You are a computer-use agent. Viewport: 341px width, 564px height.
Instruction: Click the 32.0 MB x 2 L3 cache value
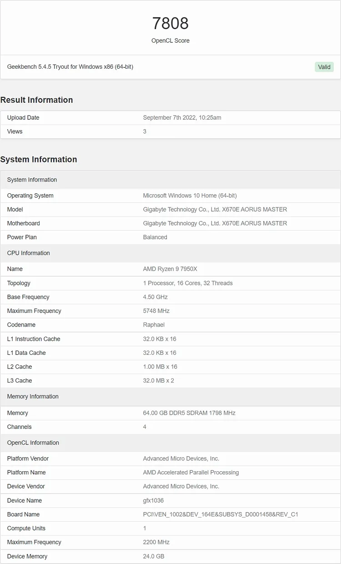click(x=159, y=380)
